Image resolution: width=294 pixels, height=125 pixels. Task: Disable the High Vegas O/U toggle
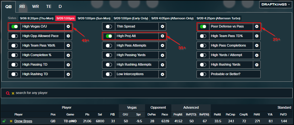tap(15, 27)
